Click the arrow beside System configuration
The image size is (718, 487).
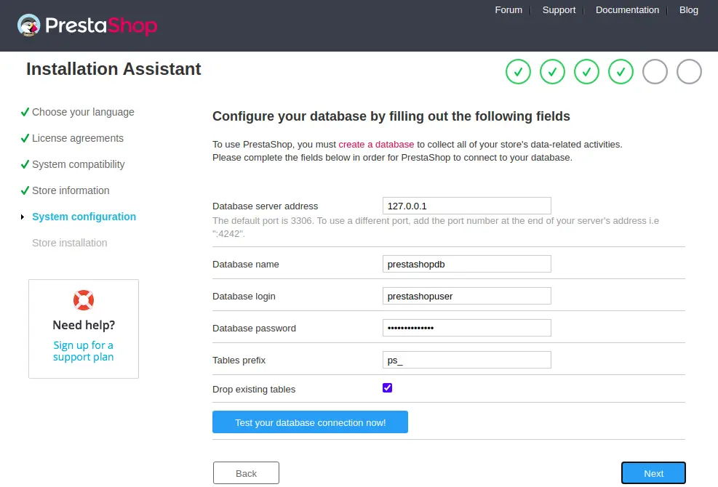(23, 217)
